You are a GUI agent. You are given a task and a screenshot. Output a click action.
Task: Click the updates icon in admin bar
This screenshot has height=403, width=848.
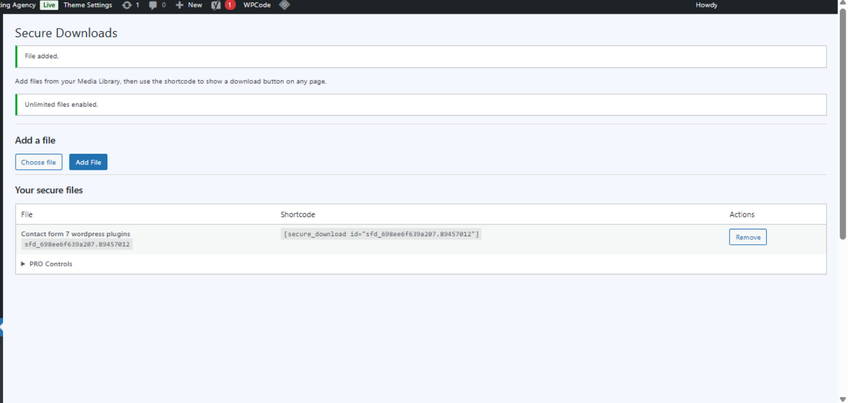127,5
